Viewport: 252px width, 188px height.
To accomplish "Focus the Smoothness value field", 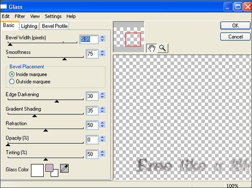I will tap(92, 54).
